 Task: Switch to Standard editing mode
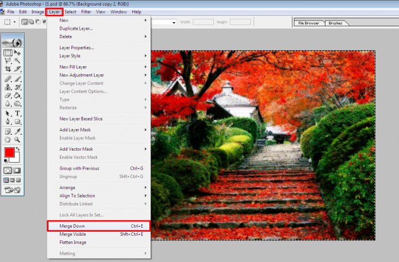(x=7, y=171)
